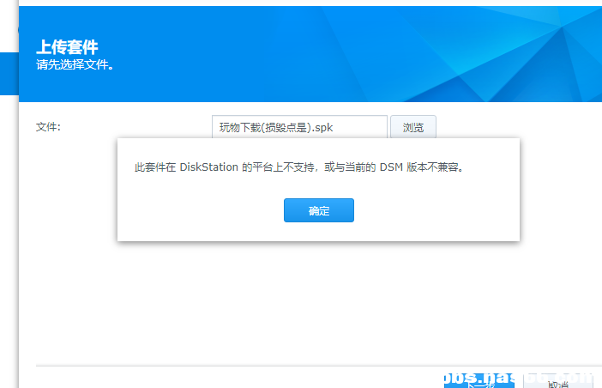Click the blank area right of the 浏览 button
The image size is (602, 388).
click(x=515, y=127)
